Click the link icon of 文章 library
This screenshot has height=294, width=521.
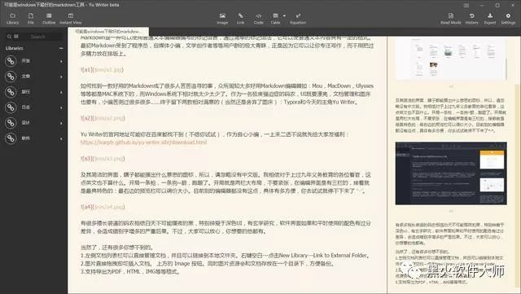pos(11,77)
